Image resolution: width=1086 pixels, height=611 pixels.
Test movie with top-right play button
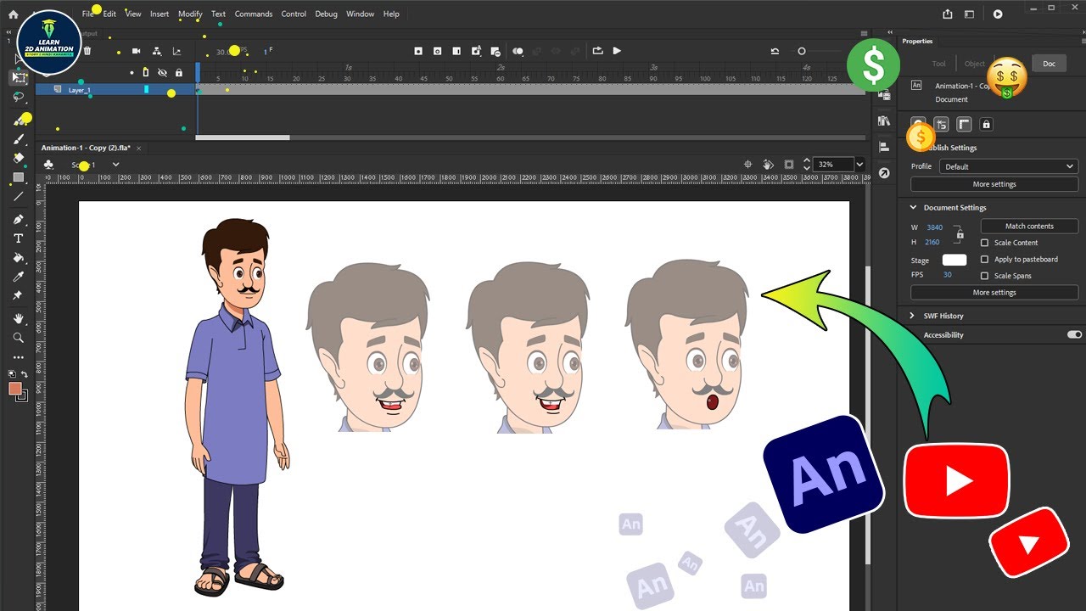coord(998,14)
